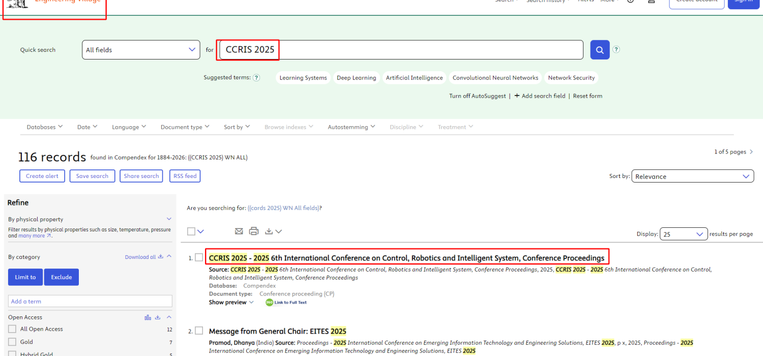Click the Reset form link

[x=588, y=96]
